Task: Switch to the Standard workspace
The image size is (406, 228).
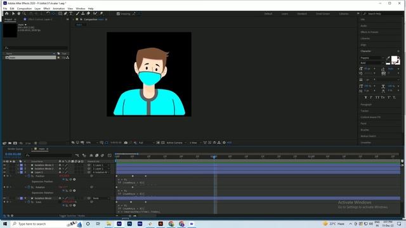Action: click(302, 14)
